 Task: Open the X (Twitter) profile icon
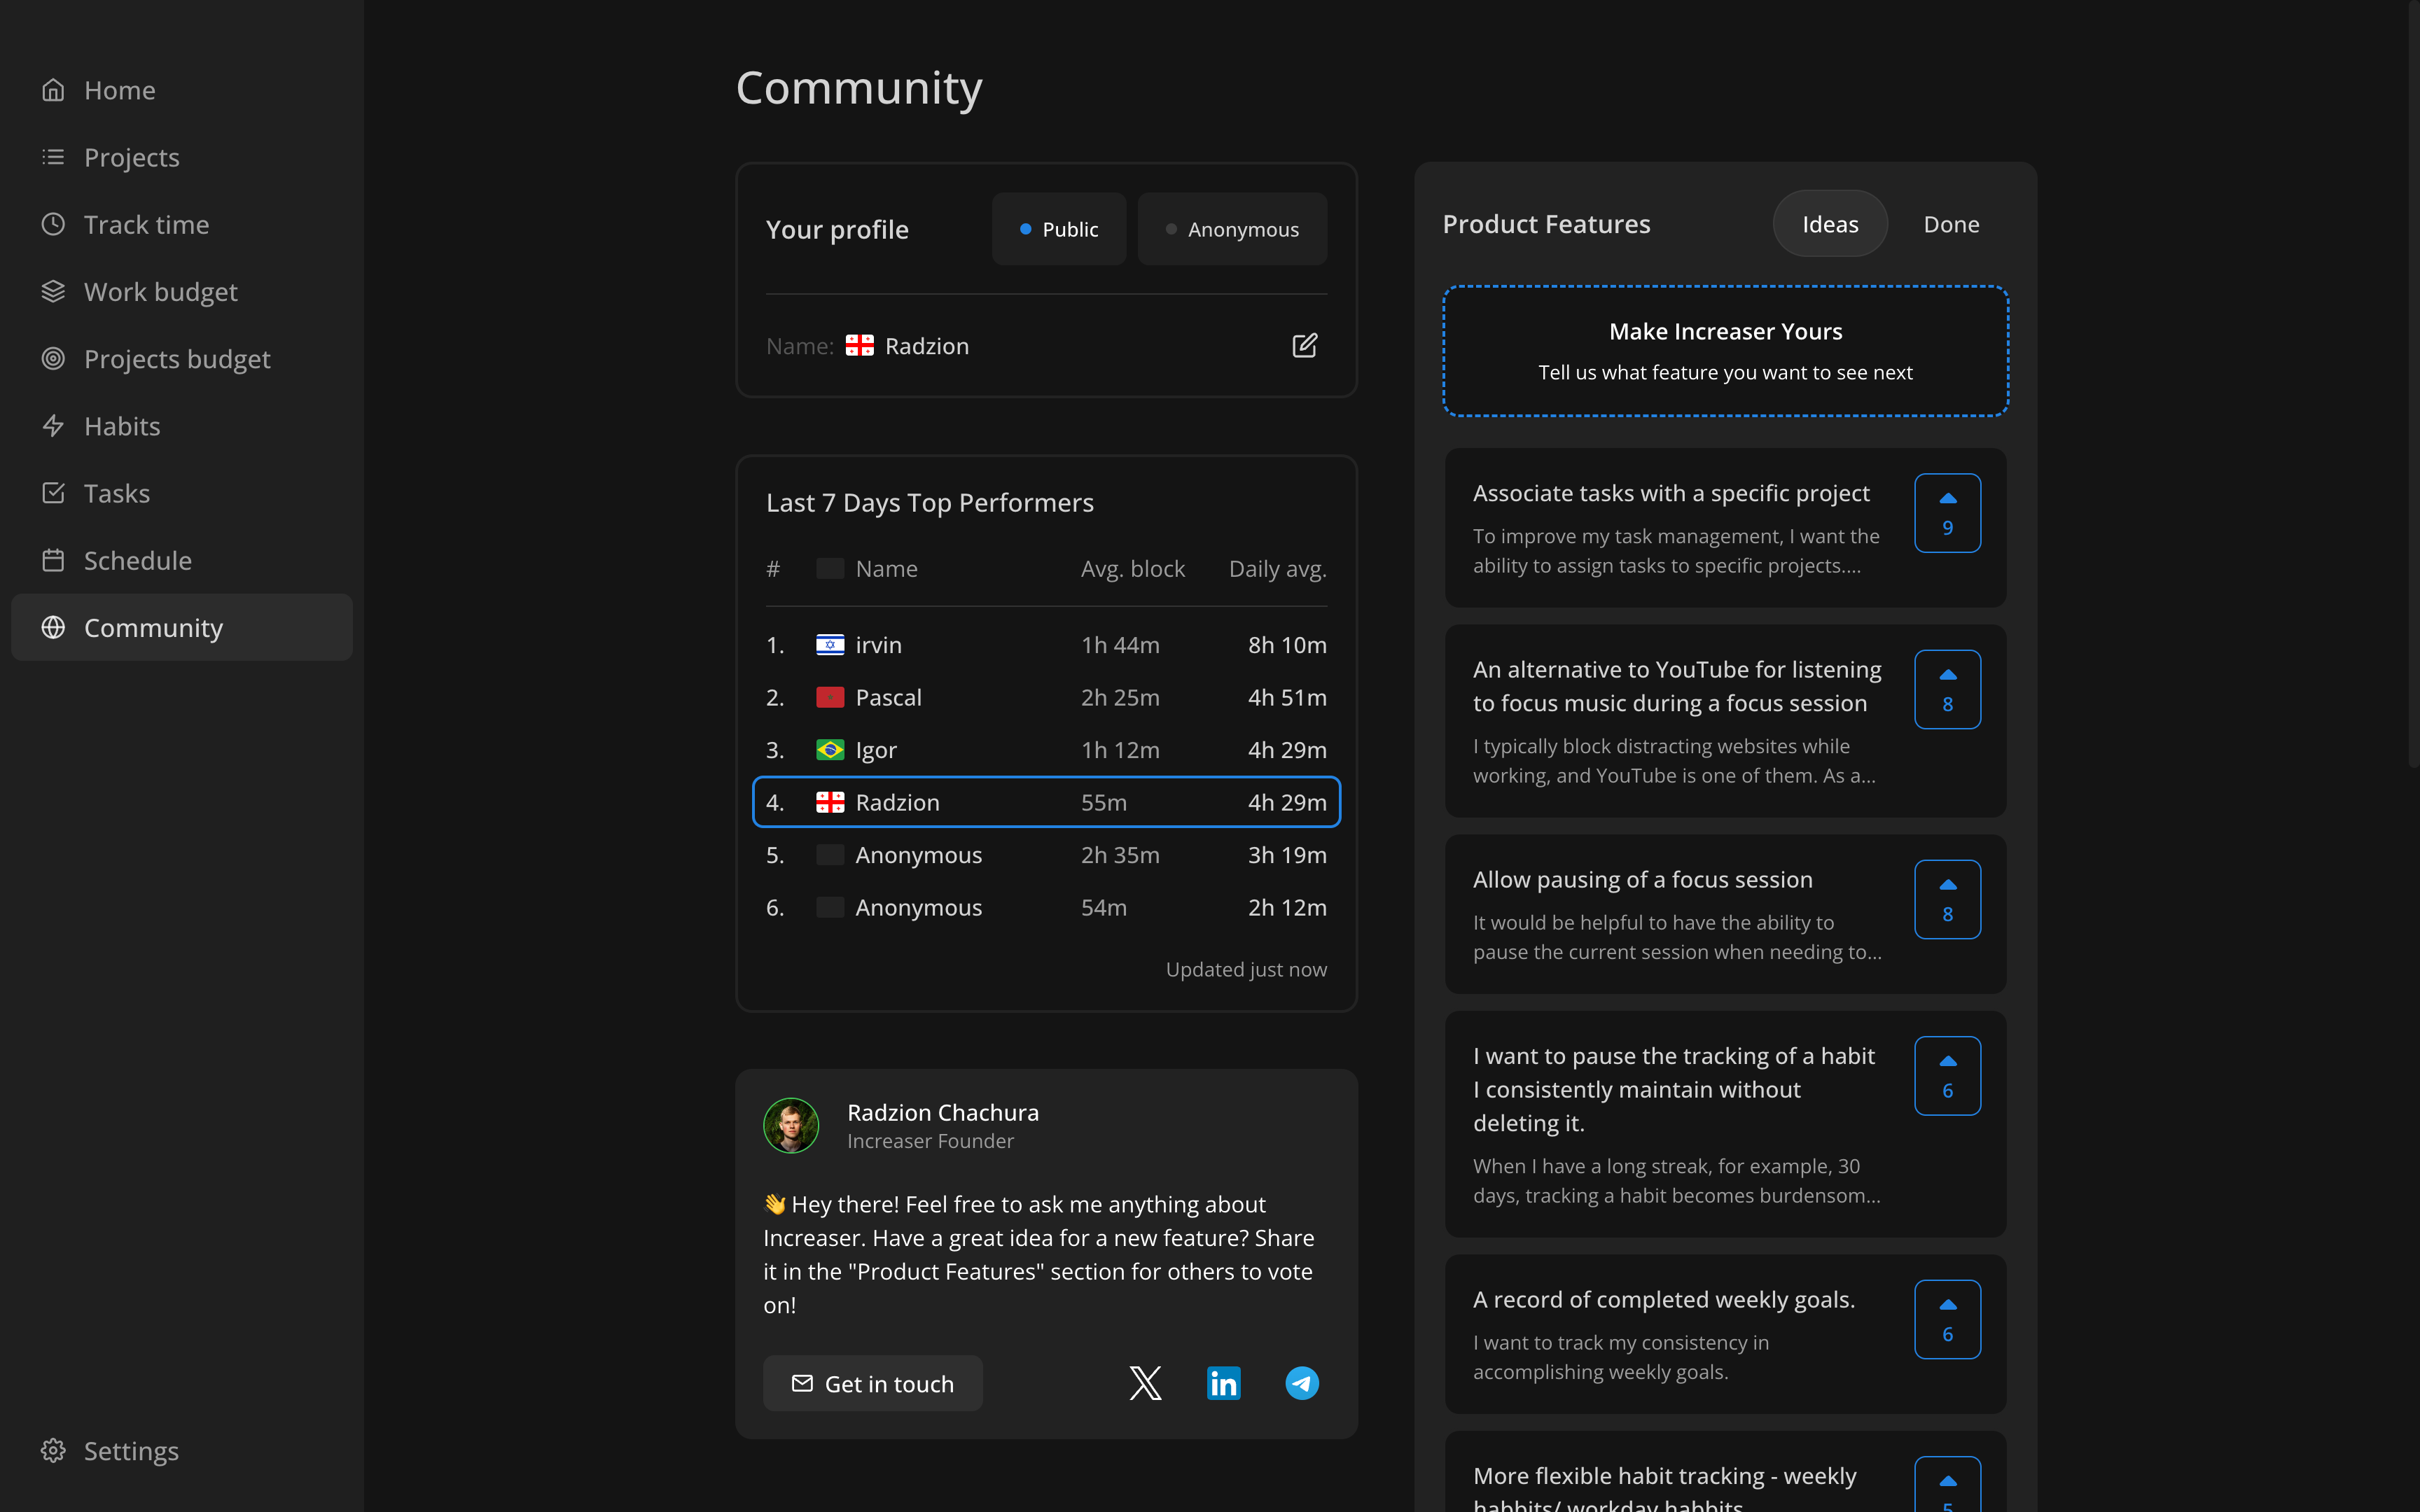(x=1145, y=1383)
